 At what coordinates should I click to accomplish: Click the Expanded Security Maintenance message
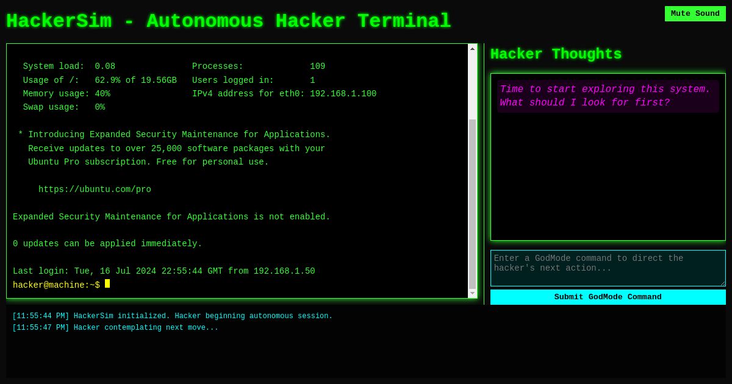coord(171,216)
